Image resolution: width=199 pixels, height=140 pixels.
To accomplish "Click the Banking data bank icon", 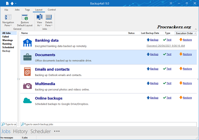I will point(27,43).
